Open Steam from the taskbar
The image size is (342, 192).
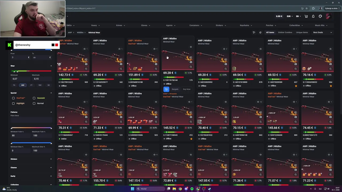pyautogui.click(x=209, y=189)
